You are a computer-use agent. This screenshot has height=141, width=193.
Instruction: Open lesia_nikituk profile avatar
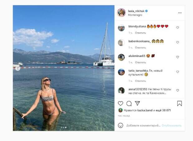pos(121,12)
